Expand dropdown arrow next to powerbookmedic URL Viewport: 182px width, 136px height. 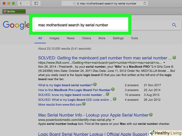pos(114,120)
